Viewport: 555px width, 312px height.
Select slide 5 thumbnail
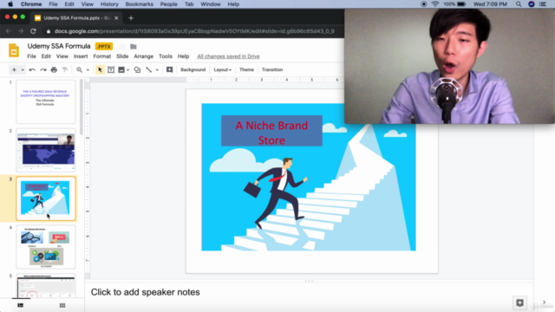pos(46,286)
